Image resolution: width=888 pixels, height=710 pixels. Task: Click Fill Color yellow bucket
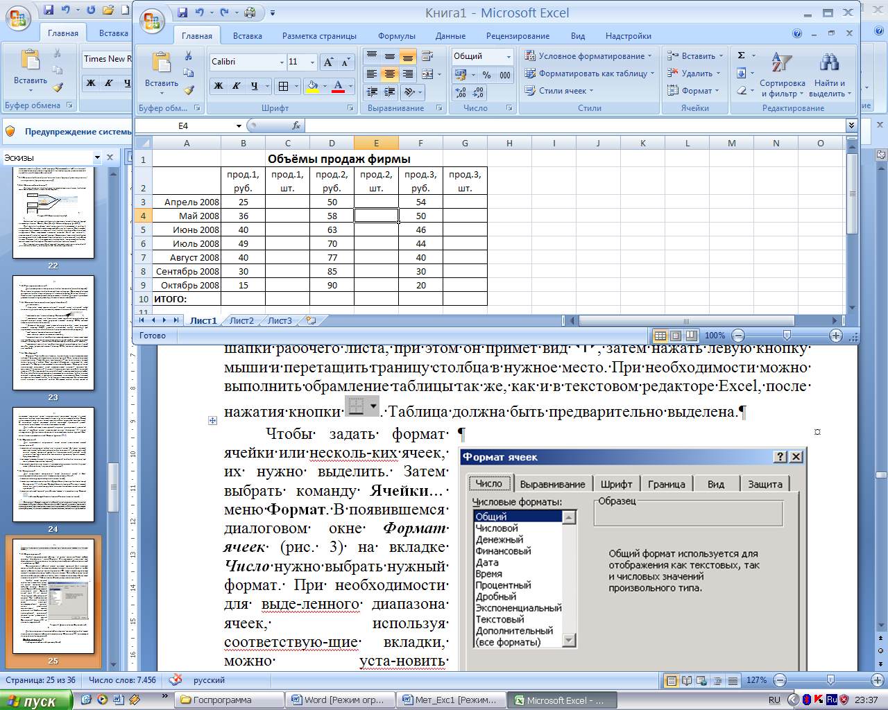pos(311,86)
